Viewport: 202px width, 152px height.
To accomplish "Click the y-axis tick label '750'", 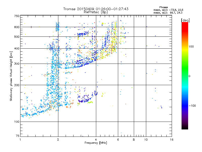I will [x=17, y=16].
